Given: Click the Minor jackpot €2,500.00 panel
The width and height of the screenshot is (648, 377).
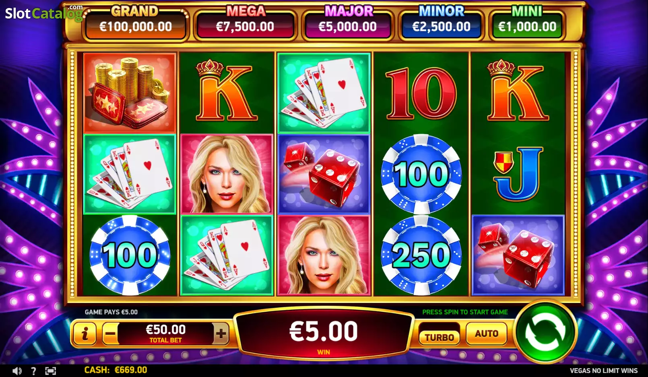Looking at the screenshot, I should coord(442,24).
